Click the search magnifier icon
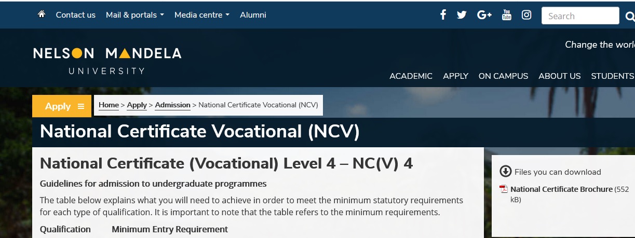The height and width of the screenshot is (238, 635). coord(630,17)
